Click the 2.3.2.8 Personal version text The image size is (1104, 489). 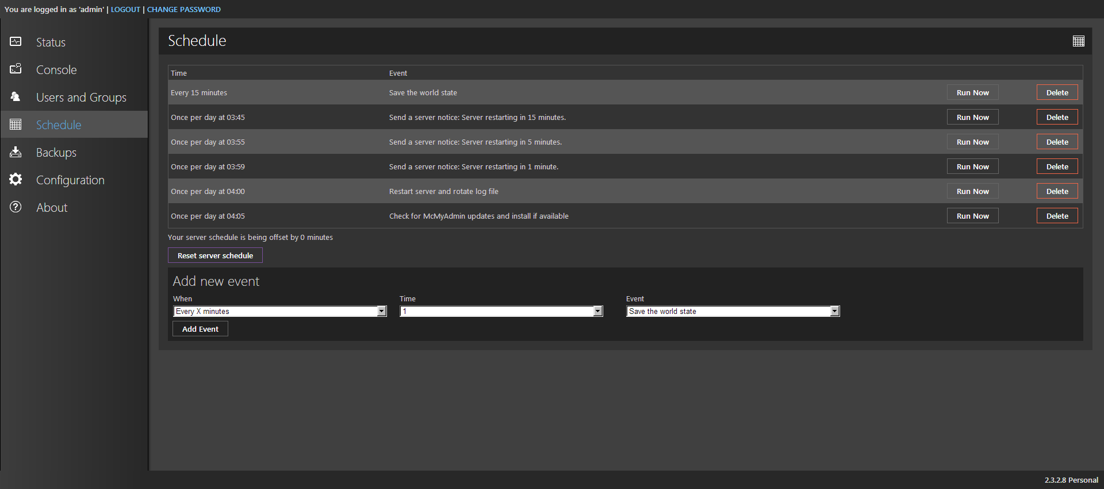(x=1071, y=480)
